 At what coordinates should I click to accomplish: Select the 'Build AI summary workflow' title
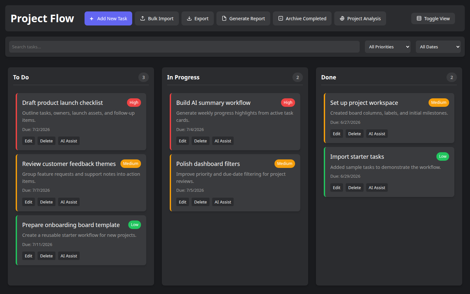213,103
